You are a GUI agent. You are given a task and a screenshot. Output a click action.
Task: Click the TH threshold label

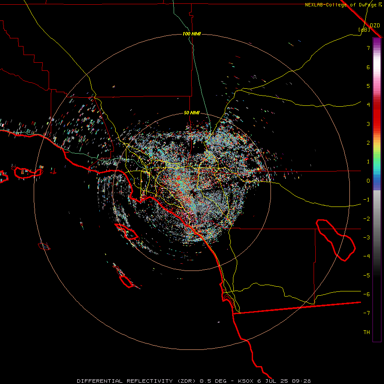pos(367,332)
